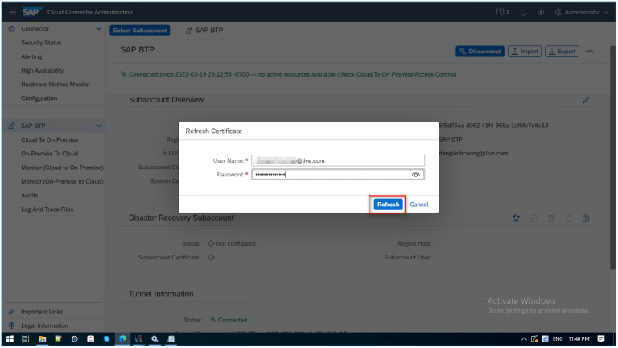Focus the User Name input field
Image resolution: width=618 pixels, height=348 pixels.
(338, 160)
